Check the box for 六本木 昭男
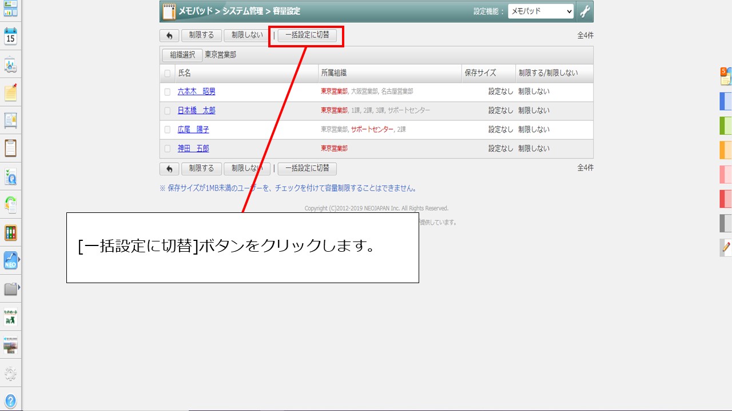 pyautogui.click(x=168, y=91)
